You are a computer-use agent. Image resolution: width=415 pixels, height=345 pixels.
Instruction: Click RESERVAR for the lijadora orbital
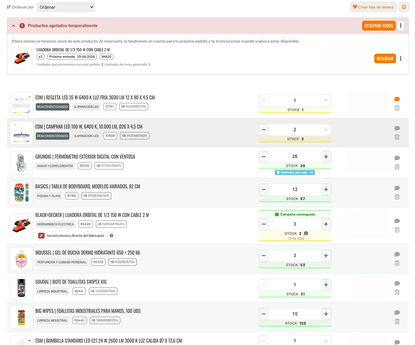(385, 59)
